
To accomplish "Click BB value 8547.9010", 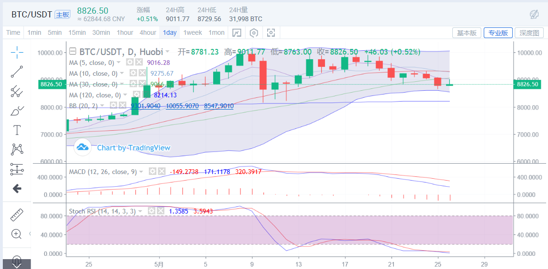I will (219, 106).
